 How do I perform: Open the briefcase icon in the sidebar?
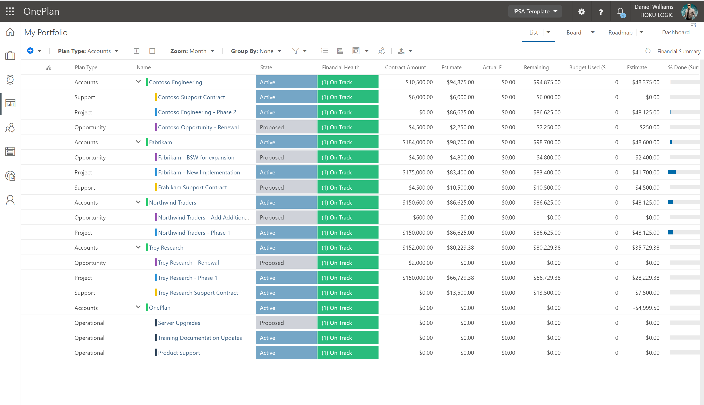coord(10,56)
